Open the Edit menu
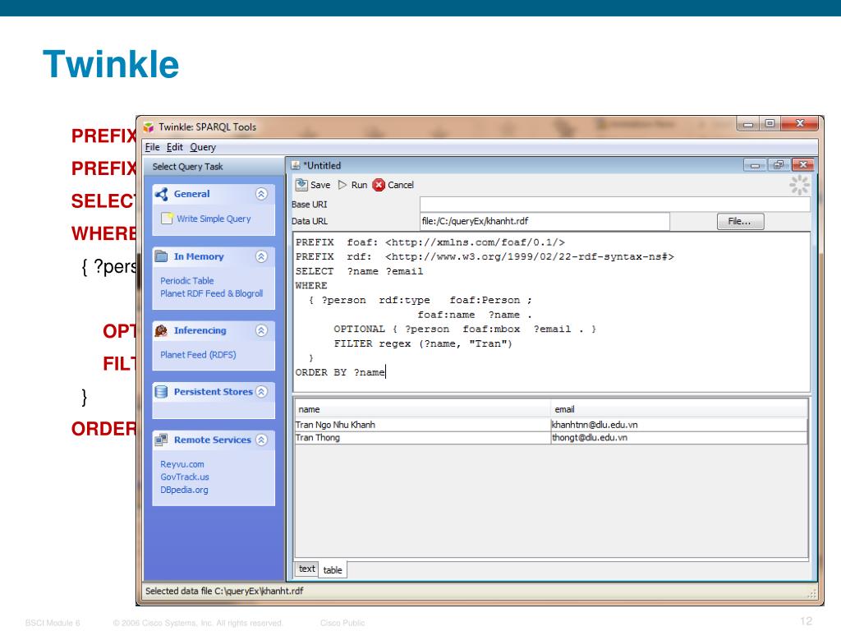Image resolution: width=841 pixels, height=631 pixels. [174, 147]
